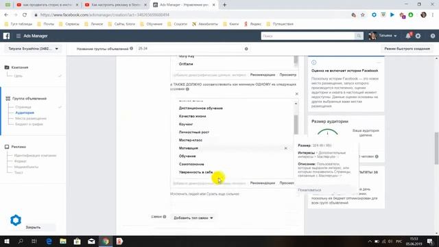Click the Facebook search field
This screenshot has height=247, width=439.
click(x=308, y=36)
